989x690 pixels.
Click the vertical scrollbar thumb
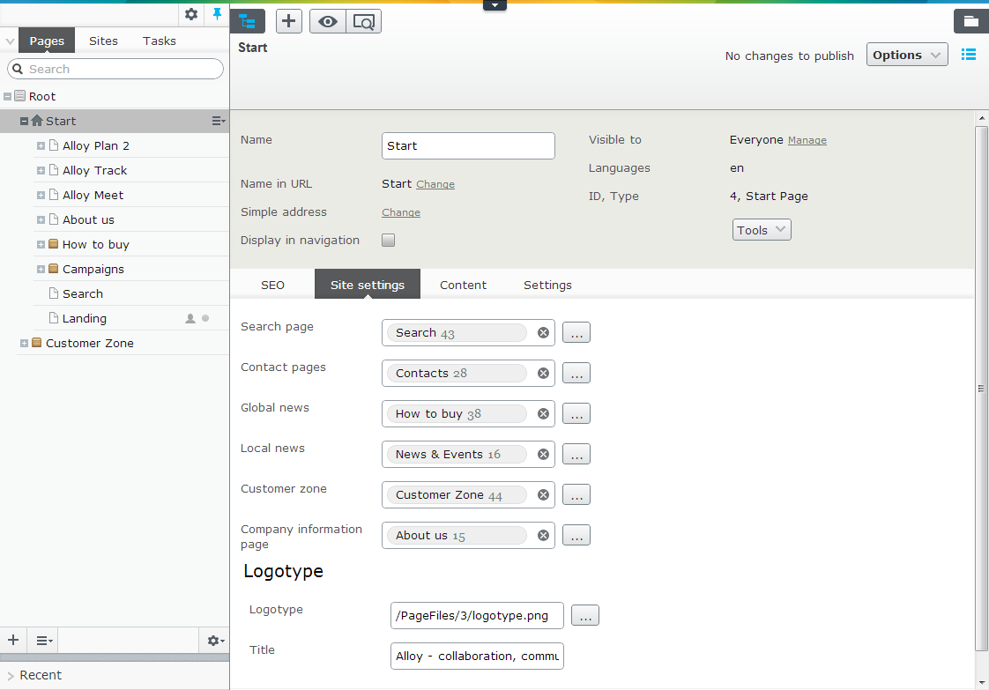coord(981,388)
